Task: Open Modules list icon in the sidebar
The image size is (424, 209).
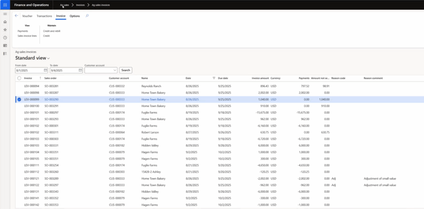Action: coord(5,53)
